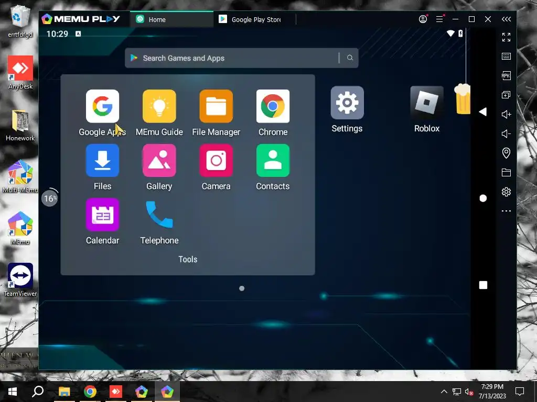Open Windows notification center
The image size is (537, 402).
pos(520,392)
